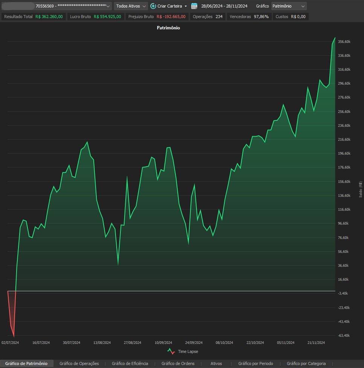Click the calendar icon beside date range

click(194, 6)
